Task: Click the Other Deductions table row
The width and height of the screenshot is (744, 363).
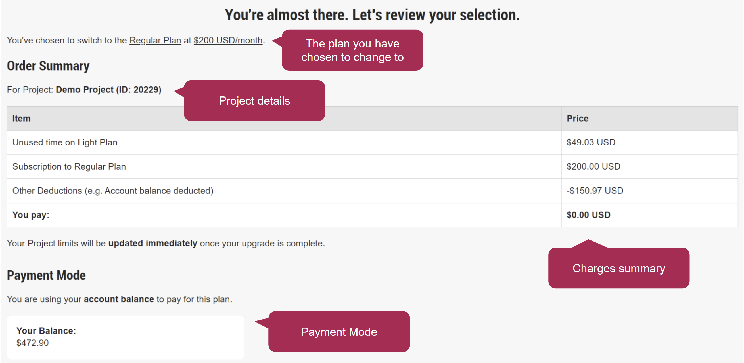Action: pyautogui.click(x=113, y=191)
